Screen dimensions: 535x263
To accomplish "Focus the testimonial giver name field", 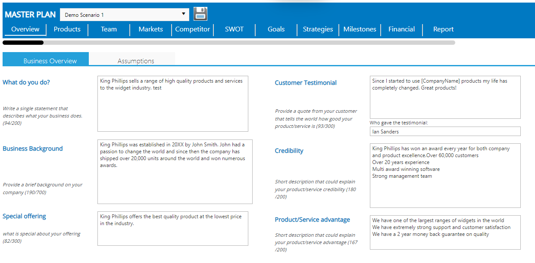I will pos(445,132).
